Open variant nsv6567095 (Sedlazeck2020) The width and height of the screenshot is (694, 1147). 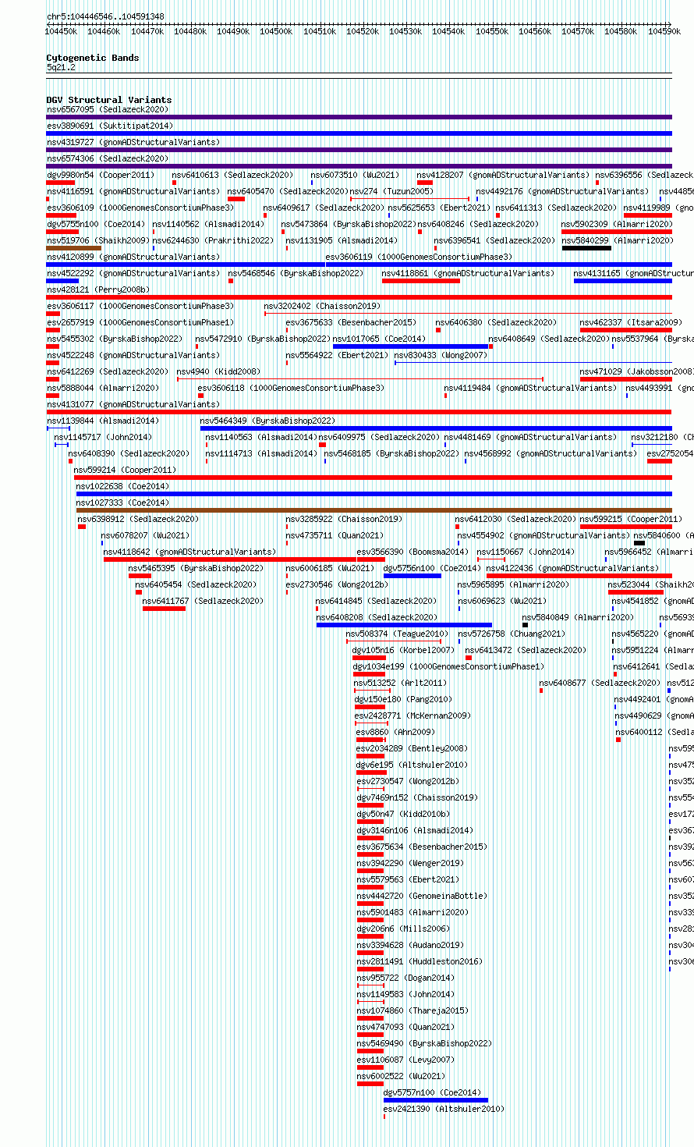(x=108, y=110)
